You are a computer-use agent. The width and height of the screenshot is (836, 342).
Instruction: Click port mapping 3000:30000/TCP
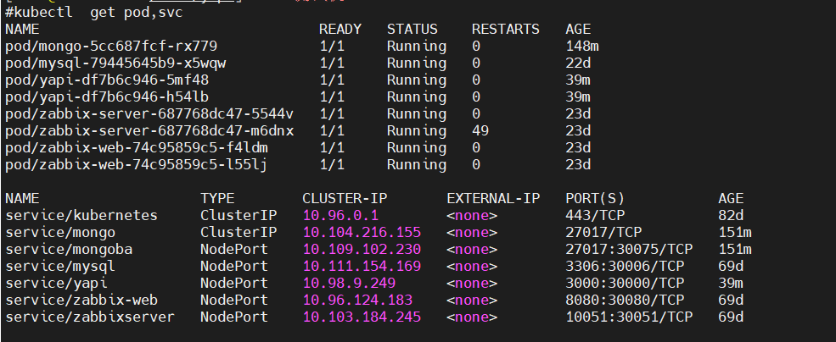pyautogui.click(x=625, y=284)
